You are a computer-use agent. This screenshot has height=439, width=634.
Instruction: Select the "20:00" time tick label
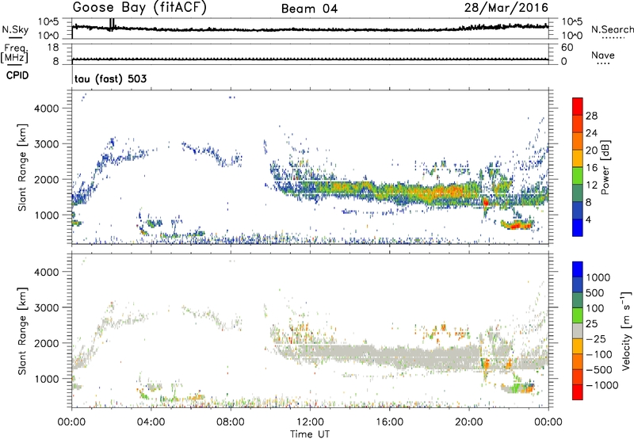pos(468,422)
